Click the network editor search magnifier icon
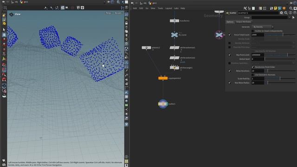 point(291,8)
